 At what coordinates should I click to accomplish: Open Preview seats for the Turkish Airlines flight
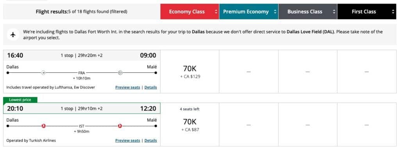pyautogui.click(x=128, y=140)
